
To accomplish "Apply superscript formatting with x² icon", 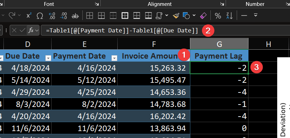I will click(29, 16).
